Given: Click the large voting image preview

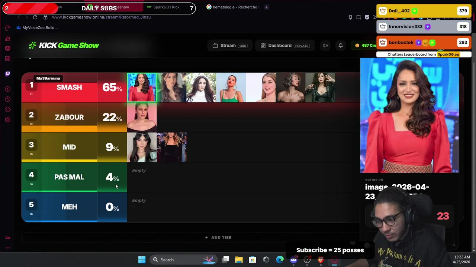Looking at the screenshot, I should point(409,115).
